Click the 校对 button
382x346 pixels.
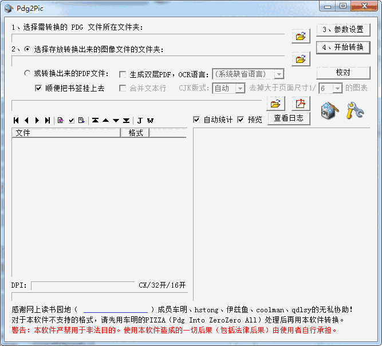coord(343,73)
